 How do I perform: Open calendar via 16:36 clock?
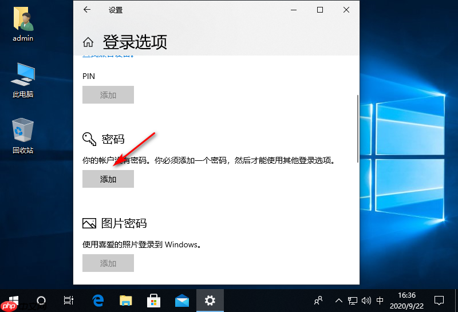(x=406, y=301)
